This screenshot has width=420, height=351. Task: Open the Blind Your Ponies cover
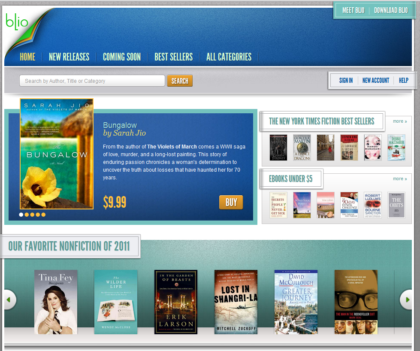tap(302, 205)
